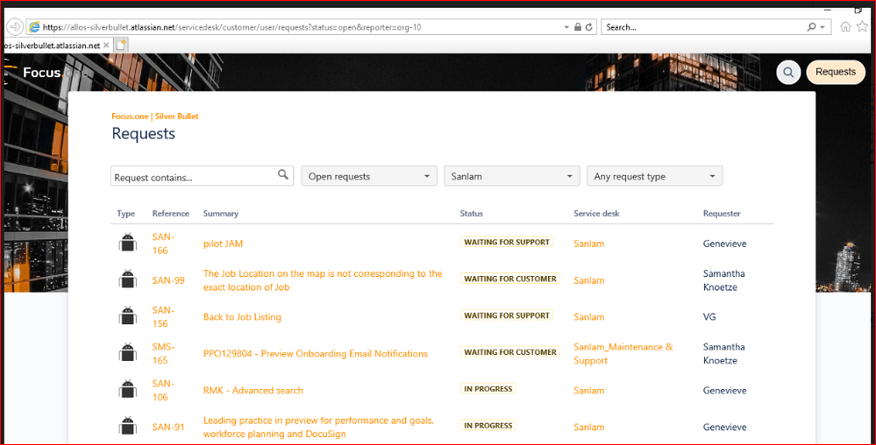Expand the browser search provider dropdown arrow

tap(823, 27)
